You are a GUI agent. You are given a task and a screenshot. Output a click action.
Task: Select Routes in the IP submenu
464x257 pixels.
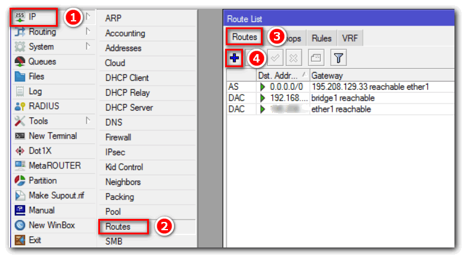(x=122, y=227)
